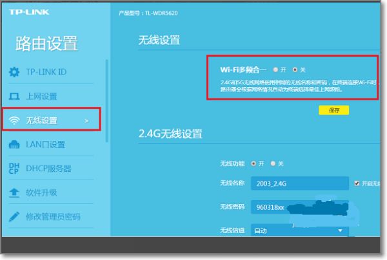Click the LAN port icon for LAN口设置

14,145
